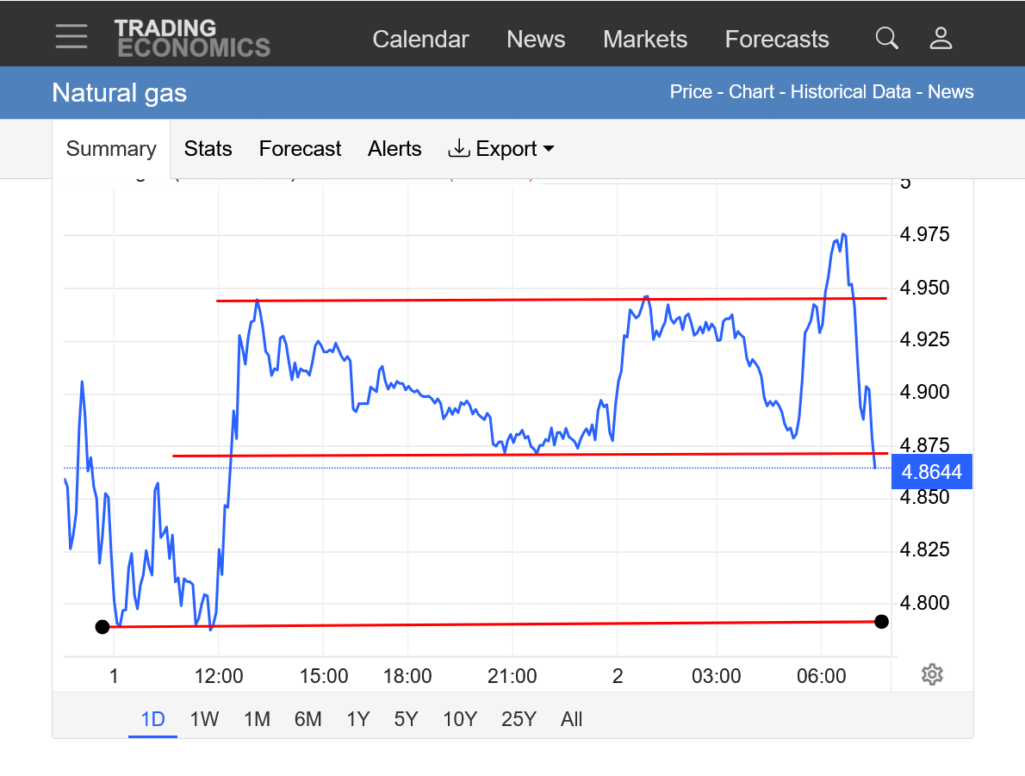Set chart range to All
The image size is (1025, 776).
(x=571, y=719)
